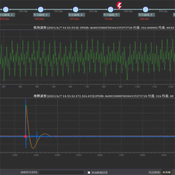Select the node circle labeled _6
This screenshot has width=175, height=175.
(x=146, y=10)
